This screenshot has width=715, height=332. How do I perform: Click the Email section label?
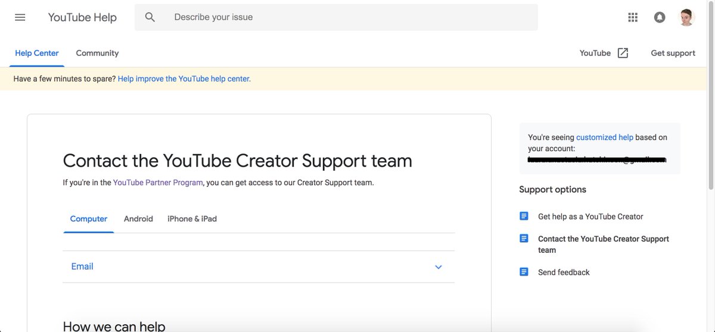point(82,267)
